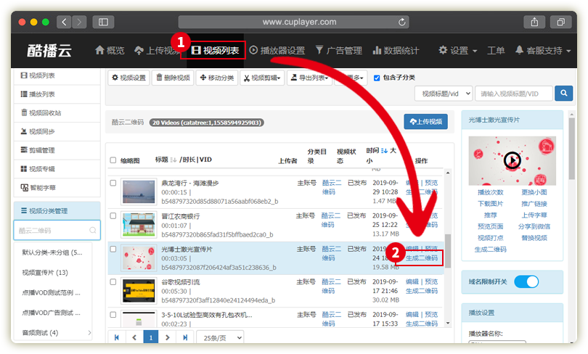Open the 视频剪辑 dropdown
This screenshot has height=354, width=588.
coord(262,78)
